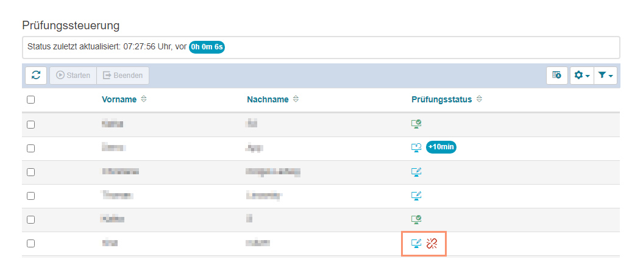
Task: Toggle the select-all checkbox in table header
Action: (x=31, y=100)
